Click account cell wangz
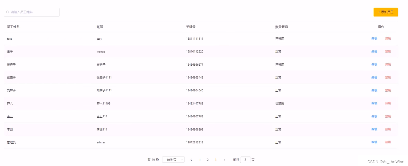408x166 pixels. pos(101,52)
